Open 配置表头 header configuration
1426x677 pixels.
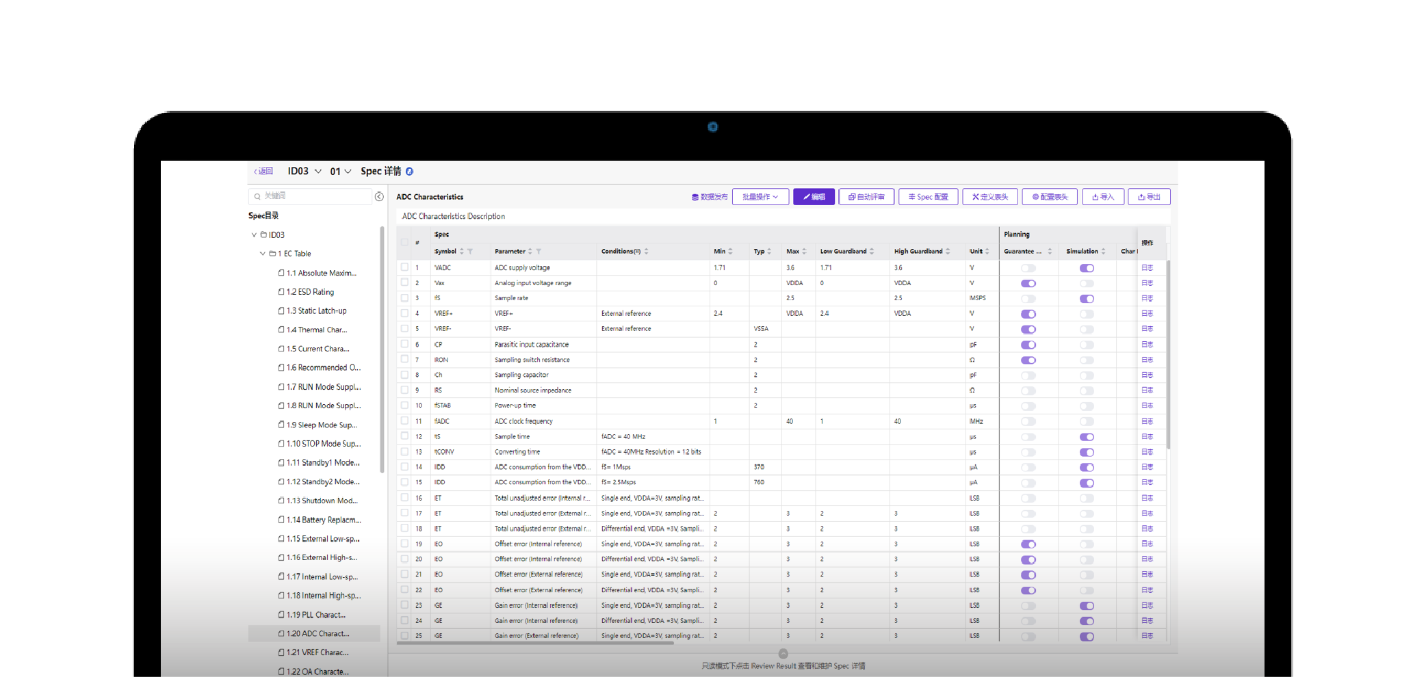(1050, 197)
